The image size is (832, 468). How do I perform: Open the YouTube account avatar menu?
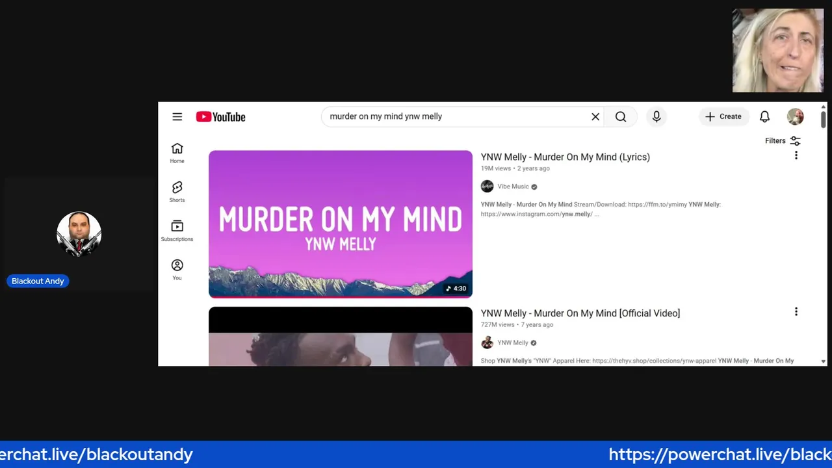coord(796,117)
